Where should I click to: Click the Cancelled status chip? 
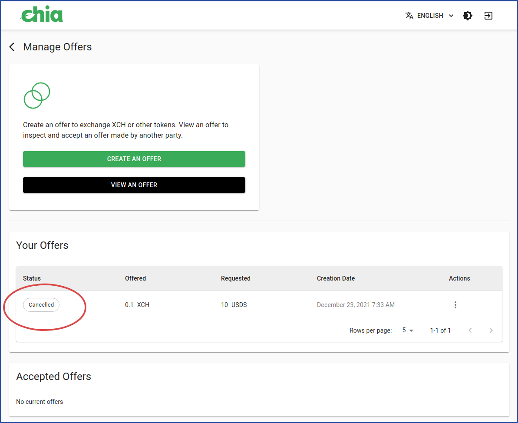coord(41,305)
